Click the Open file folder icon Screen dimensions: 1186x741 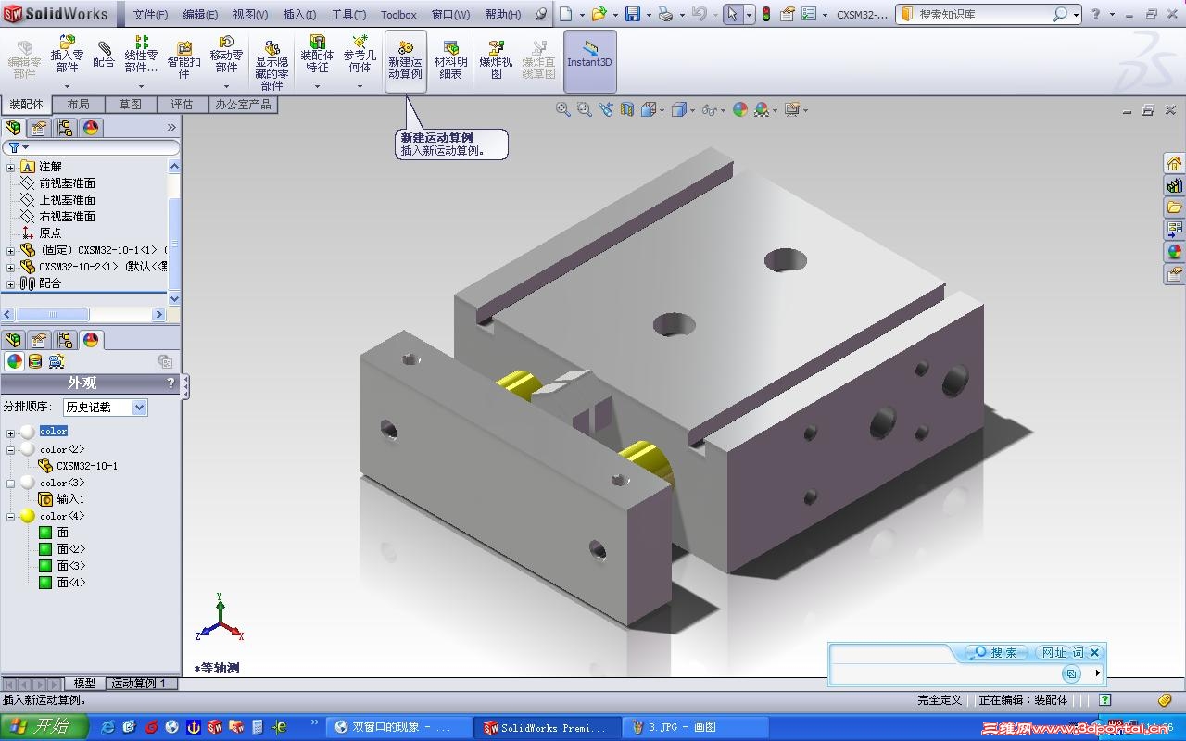(x=599, y=14)
